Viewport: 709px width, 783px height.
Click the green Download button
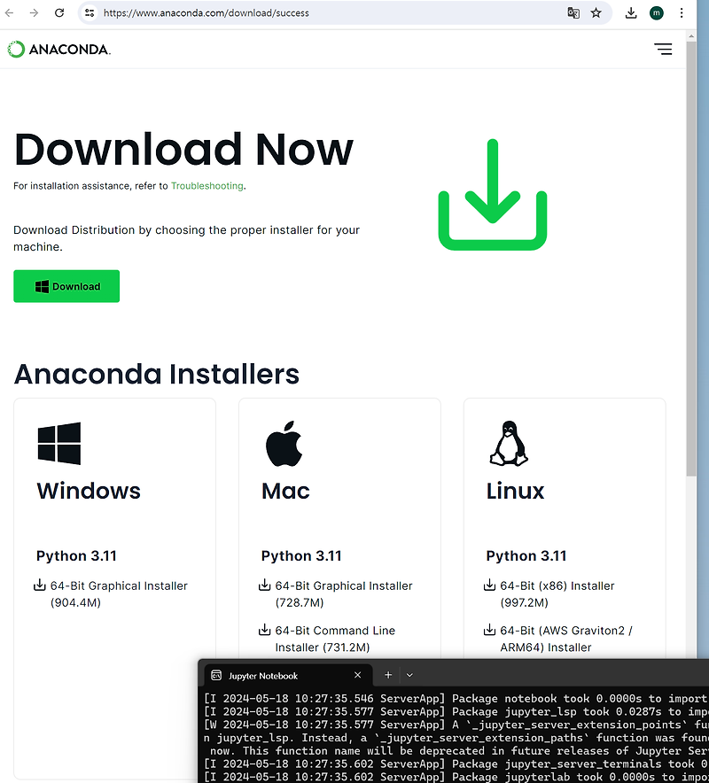pos(66,286)
